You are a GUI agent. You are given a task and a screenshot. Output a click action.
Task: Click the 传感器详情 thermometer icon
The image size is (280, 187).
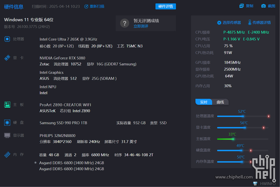click(x=250, y=22)
